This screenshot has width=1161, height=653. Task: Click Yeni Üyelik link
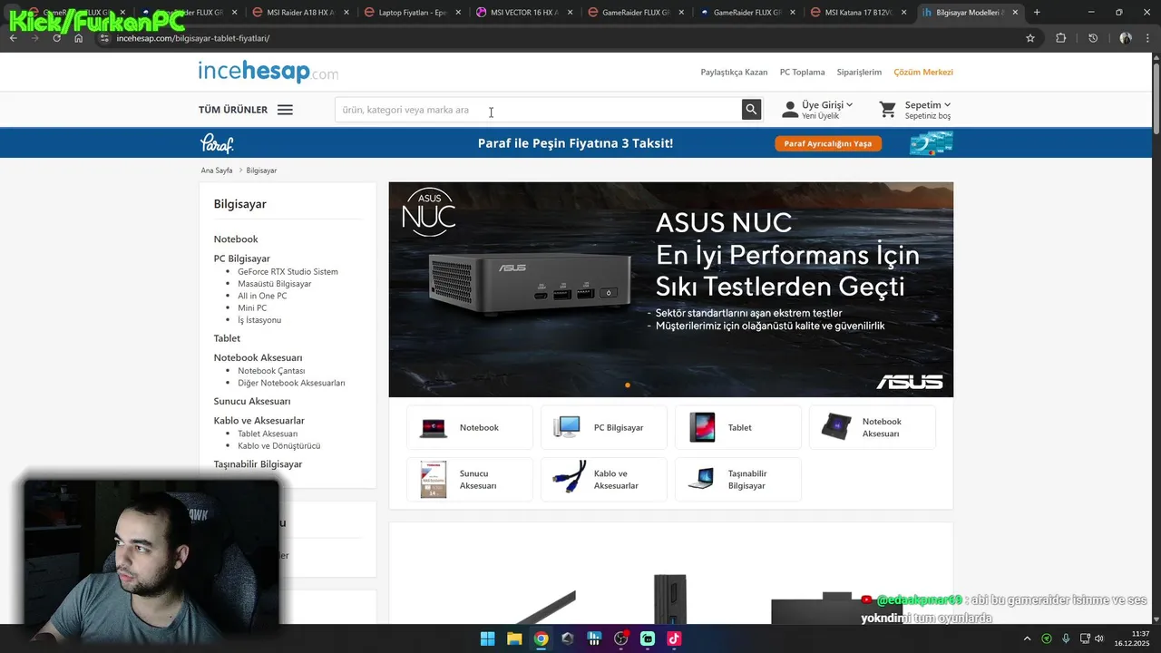click(820, 116)
